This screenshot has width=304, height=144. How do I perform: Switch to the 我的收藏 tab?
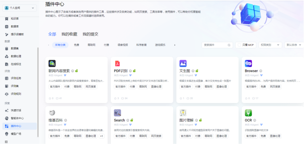coord(69,34)
